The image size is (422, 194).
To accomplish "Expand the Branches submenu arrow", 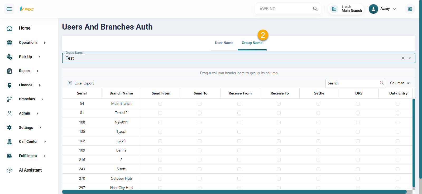I will click(x=42, y=99).
